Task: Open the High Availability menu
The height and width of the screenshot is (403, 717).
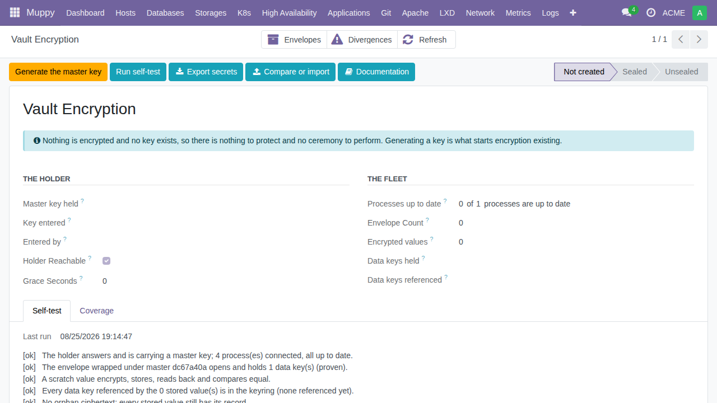Action: [289, 13]
